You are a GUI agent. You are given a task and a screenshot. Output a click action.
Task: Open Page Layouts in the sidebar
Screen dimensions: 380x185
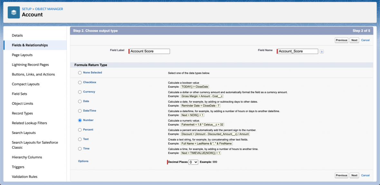[21, 55]
